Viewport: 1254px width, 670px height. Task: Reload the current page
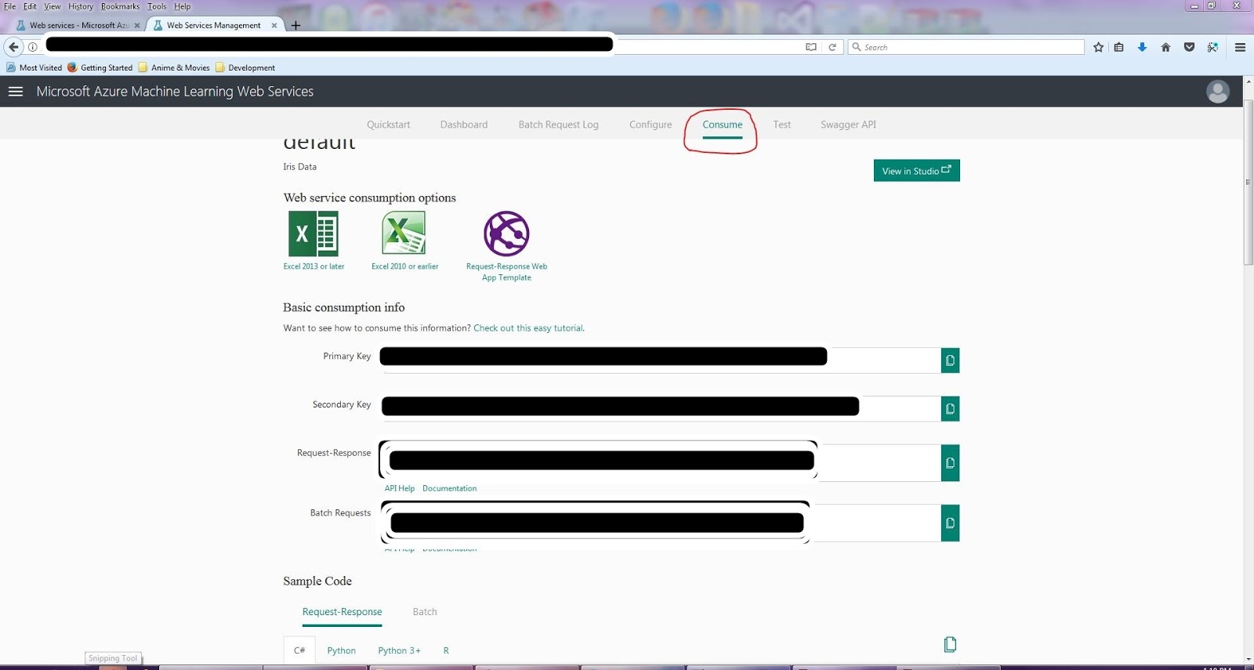pos(832,47)
